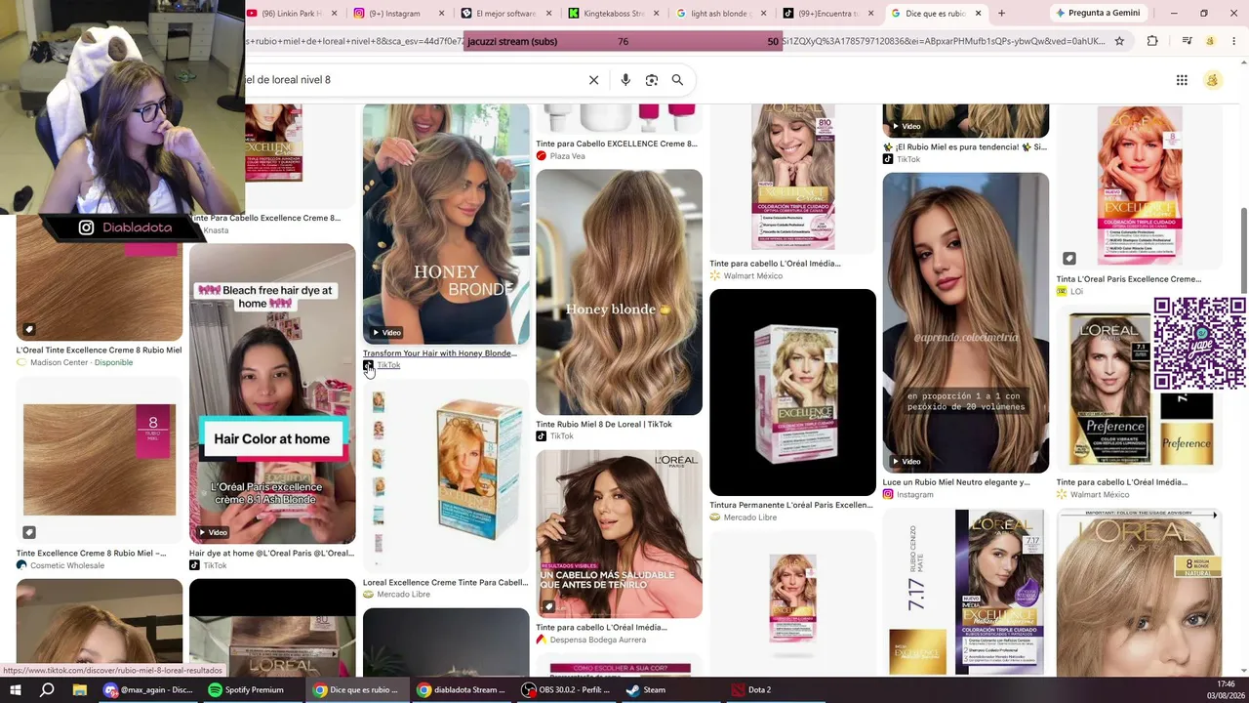This screenshot has height=703, width=1249.
Task: Open a new browser tab with the plus button
Action: (x=1001, y=14)
